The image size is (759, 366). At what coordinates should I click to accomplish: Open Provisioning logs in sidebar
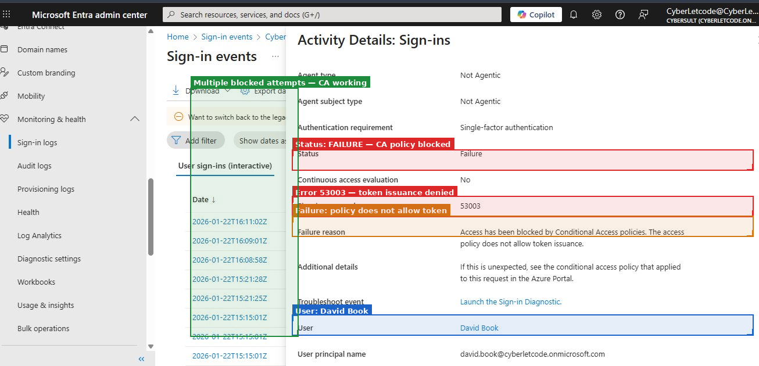[x=46, y=189]
